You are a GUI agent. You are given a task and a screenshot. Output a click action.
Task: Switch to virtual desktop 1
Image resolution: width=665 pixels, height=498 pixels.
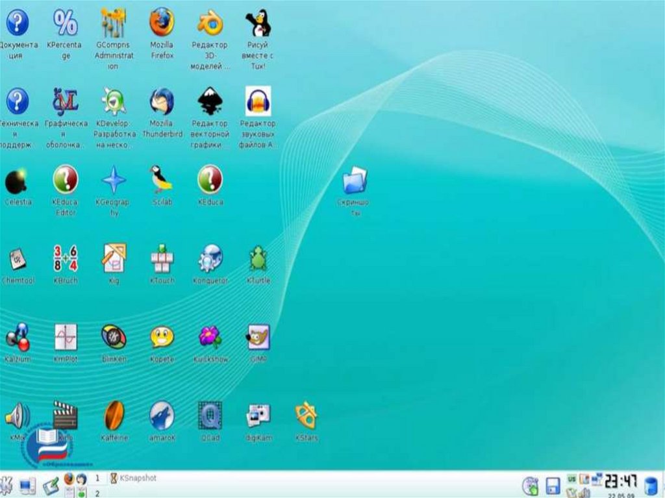(97, 479)
